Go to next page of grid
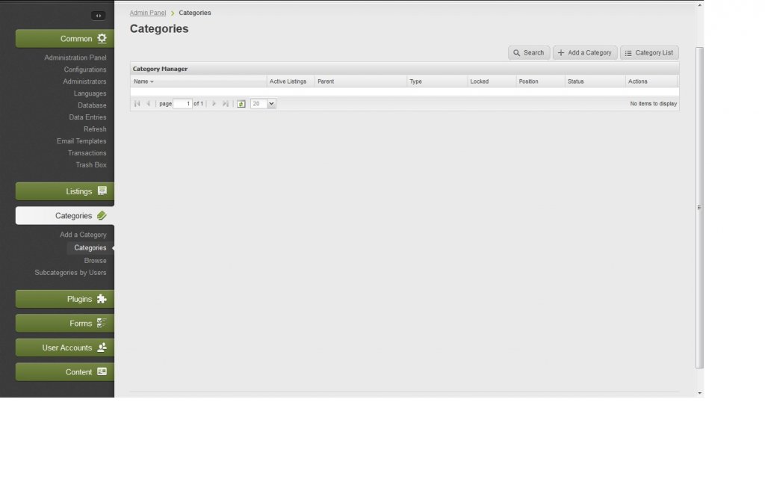 pos(214,103)
